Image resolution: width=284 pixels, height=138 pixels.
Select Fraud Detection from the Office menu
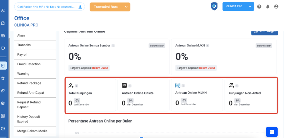coord(35,64)
